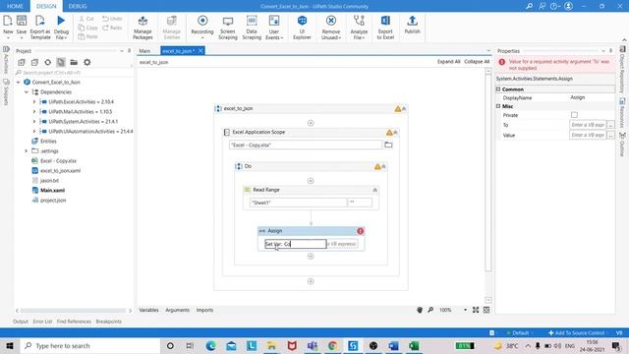629x354 pixels.
Task: Open the Arguments panel
Action: [177, 310]
